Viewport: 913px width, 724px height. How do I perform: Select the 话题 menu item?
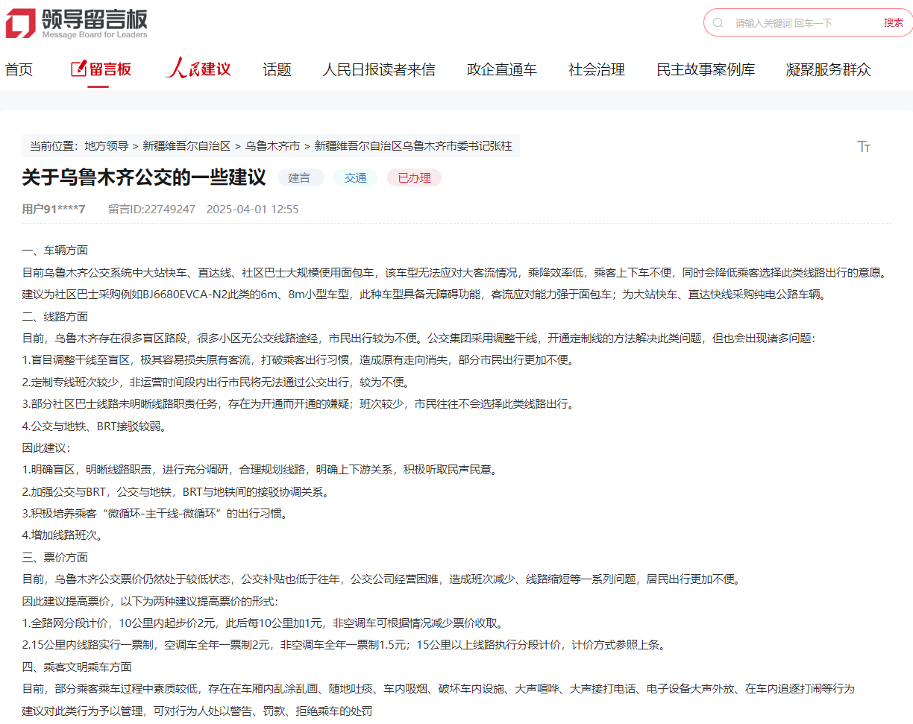click(x=277, y=70)
